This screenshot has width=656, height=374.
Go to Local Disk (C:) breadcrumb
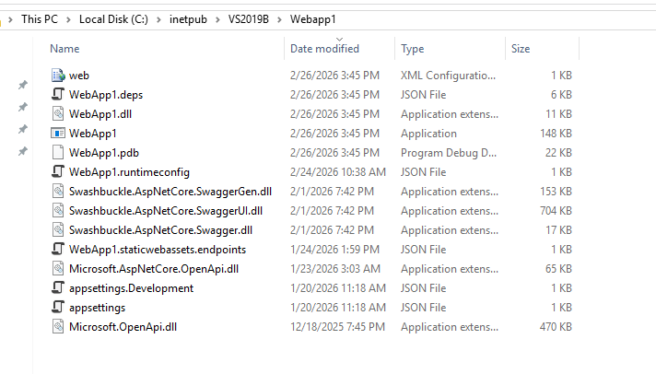pyautogui.click(x=113, y=19)
